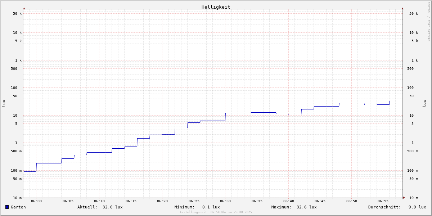The height and width of the screenshot is (216, 432).
Task: Click the "5 k" label on left axis
Action: click(18, 41)
